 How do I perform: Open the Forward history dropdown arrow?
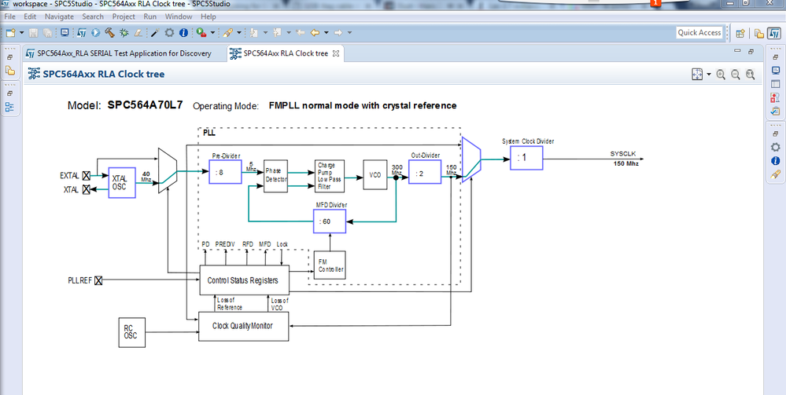349,32
